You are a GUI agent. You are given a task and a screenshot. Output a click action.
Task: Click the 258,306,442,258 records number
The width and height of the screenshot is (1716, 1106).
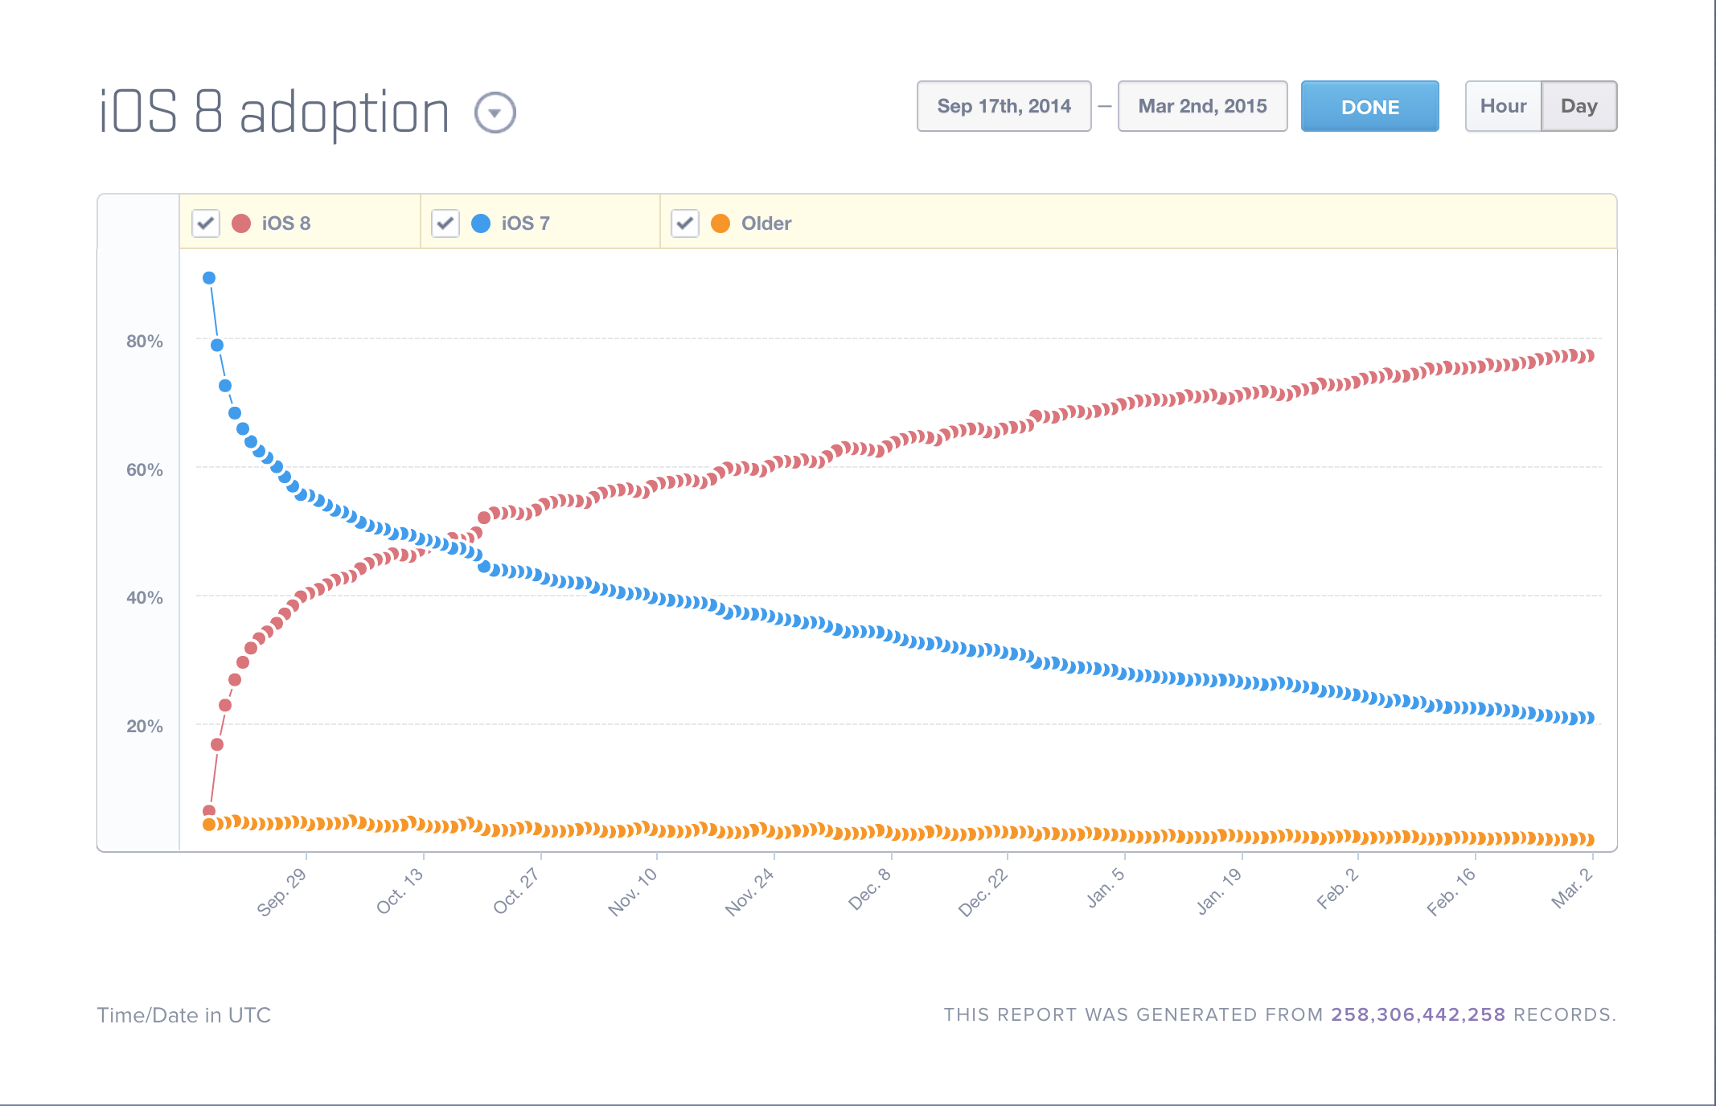click(x=1418, y=1014)
